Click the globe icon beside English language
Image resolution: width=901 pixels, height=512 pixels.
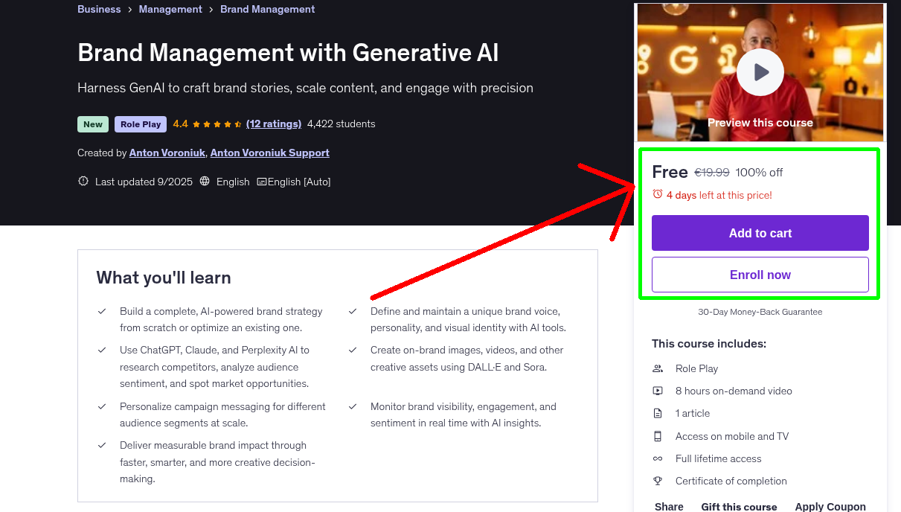[205, 182]
